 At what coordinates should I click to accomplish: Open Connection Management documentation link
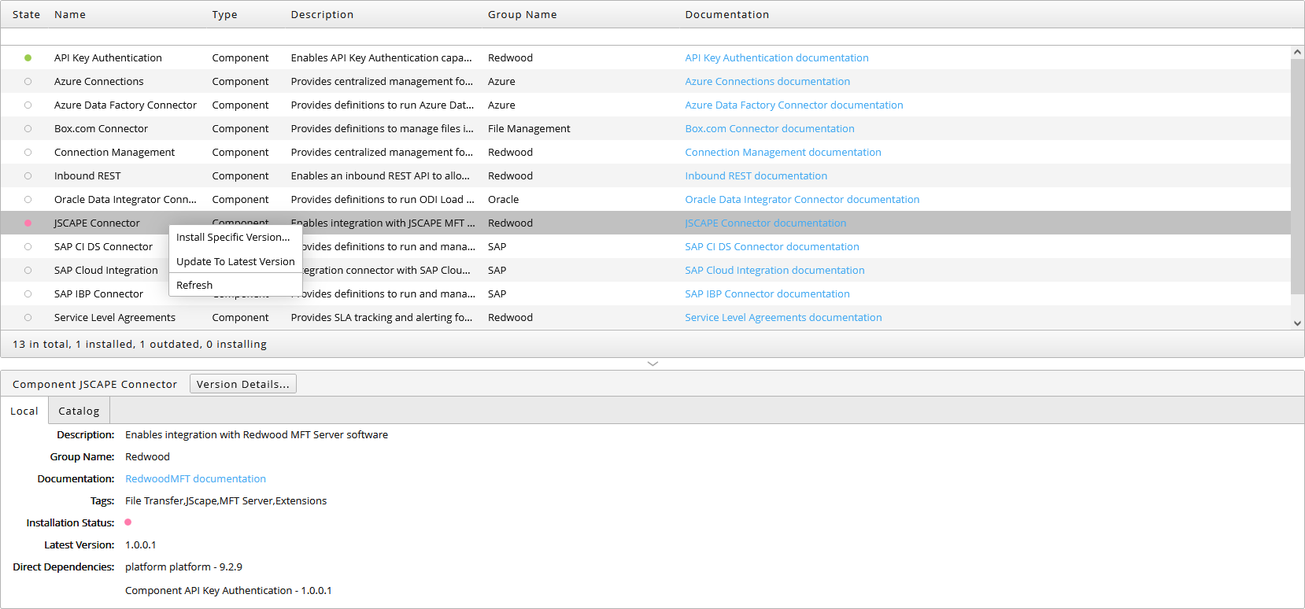click(x=783, y=152)
